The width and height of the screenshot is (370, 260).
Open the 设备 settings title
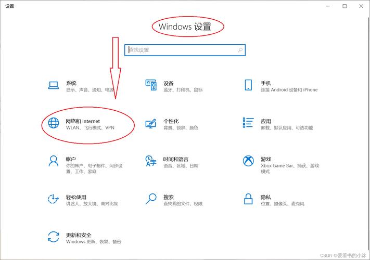[169, 83]
